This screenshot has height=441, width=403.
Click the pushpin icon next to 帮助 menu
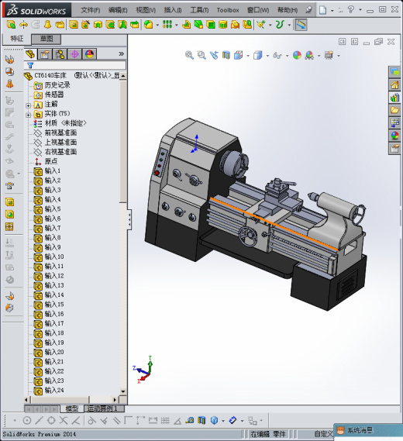click(308, 10)
